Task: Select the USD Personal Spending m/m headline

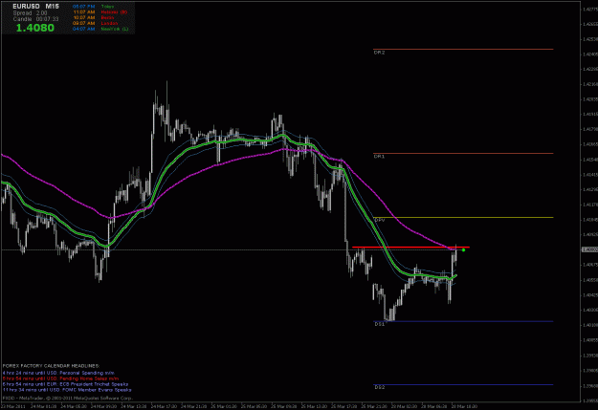Action: click(58, 373)
